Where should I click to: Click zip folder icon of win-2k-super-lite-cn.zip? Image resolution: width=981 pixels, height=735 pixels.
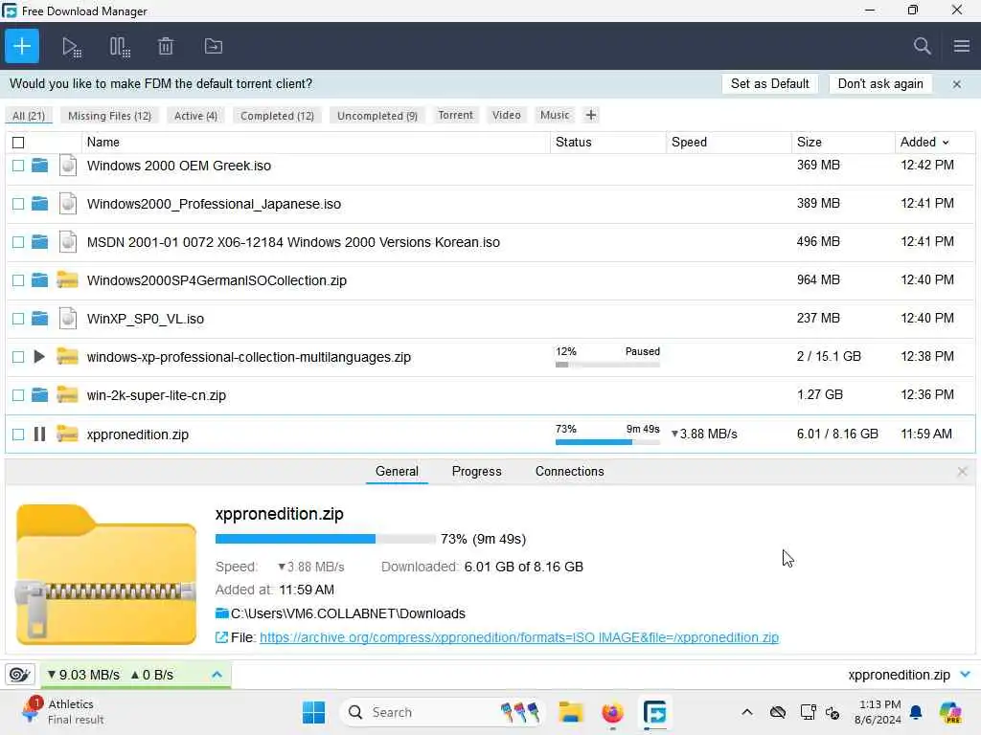click(x=67, y=395)
